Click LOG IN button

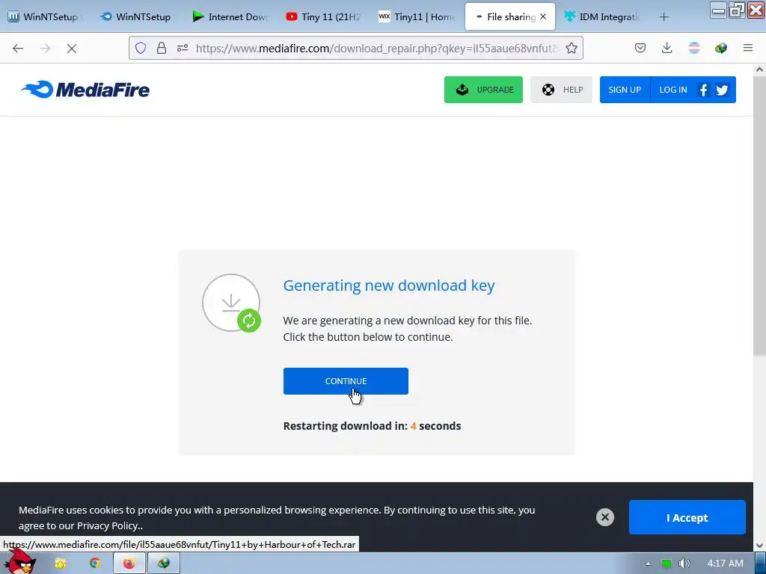[672, 90]
